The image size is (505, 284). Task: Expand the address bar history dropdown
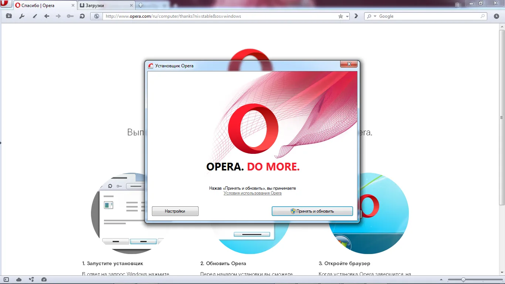pos(347,16)
